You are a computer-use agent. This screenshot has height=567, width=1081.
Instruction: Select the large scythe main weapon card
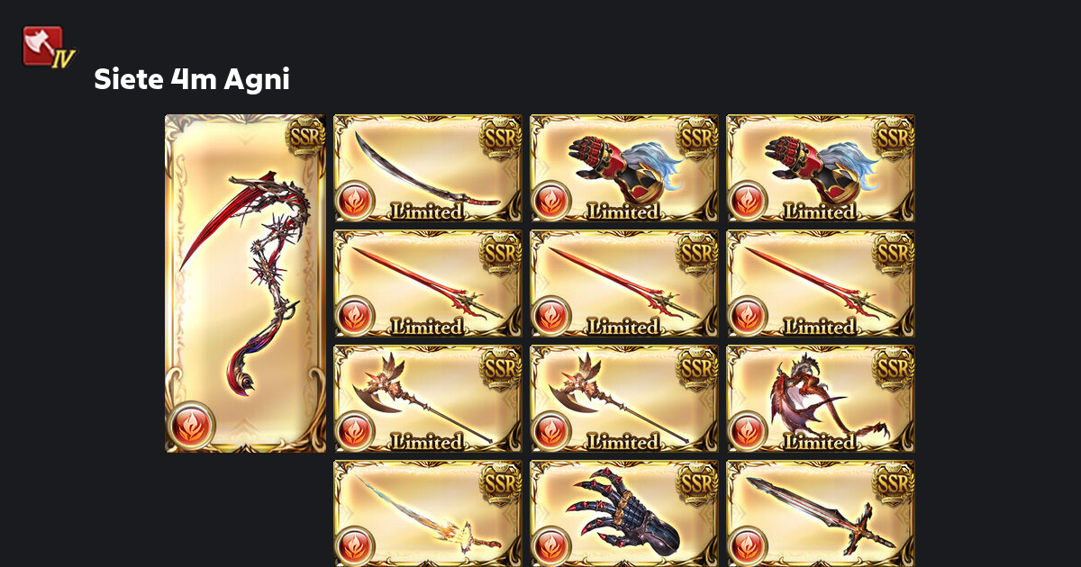(x=245, y=283)
